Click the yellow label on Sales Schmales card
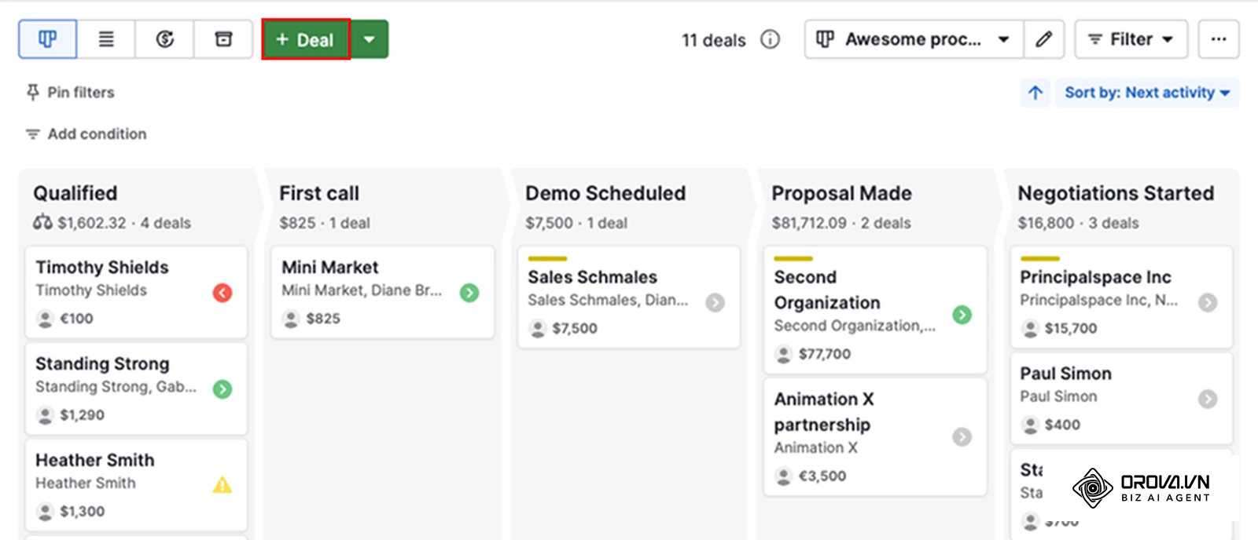The image size is (1258, 540). (547, 258)
